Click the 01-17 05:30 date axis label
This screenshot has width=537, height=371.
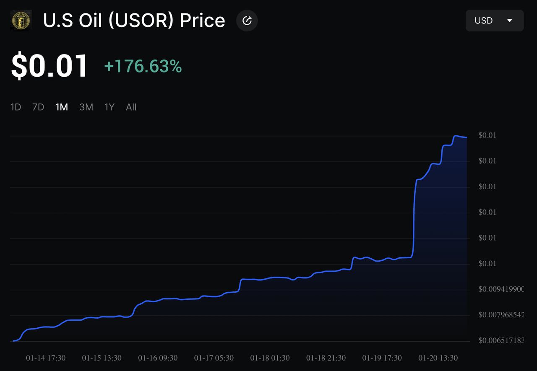tap(214, 358)
